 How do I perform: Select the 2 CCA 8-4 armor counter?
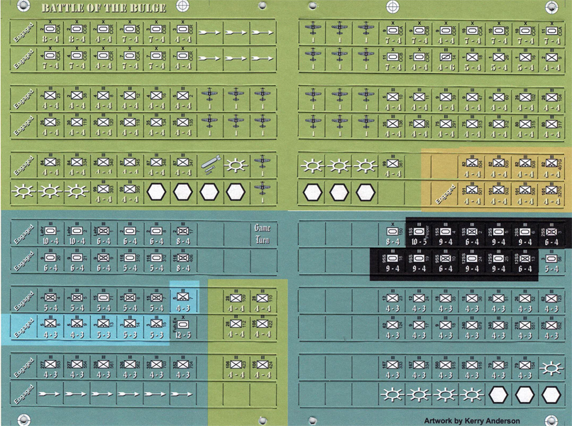coord(50,32)
